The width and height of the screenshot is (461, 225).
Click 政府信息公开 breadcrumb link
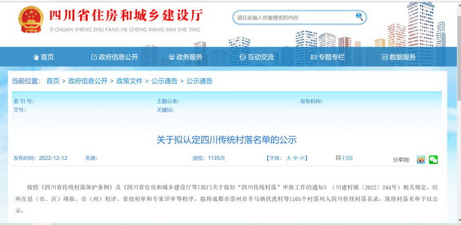[x=88, y=81]
